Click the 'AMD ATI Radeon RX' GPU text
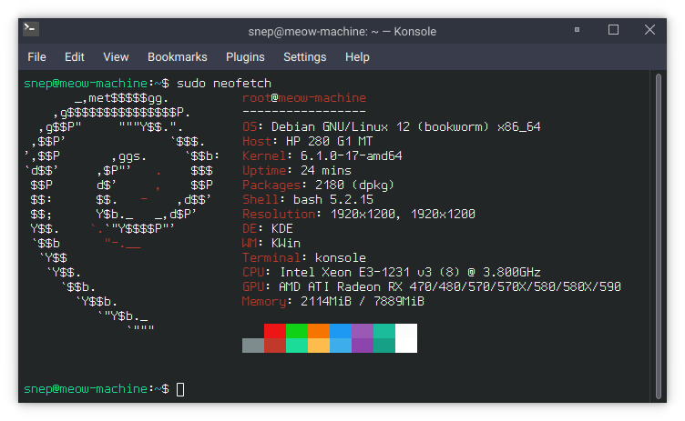The image size is (685, 421). pyautogui.click(x=342, y=286)
